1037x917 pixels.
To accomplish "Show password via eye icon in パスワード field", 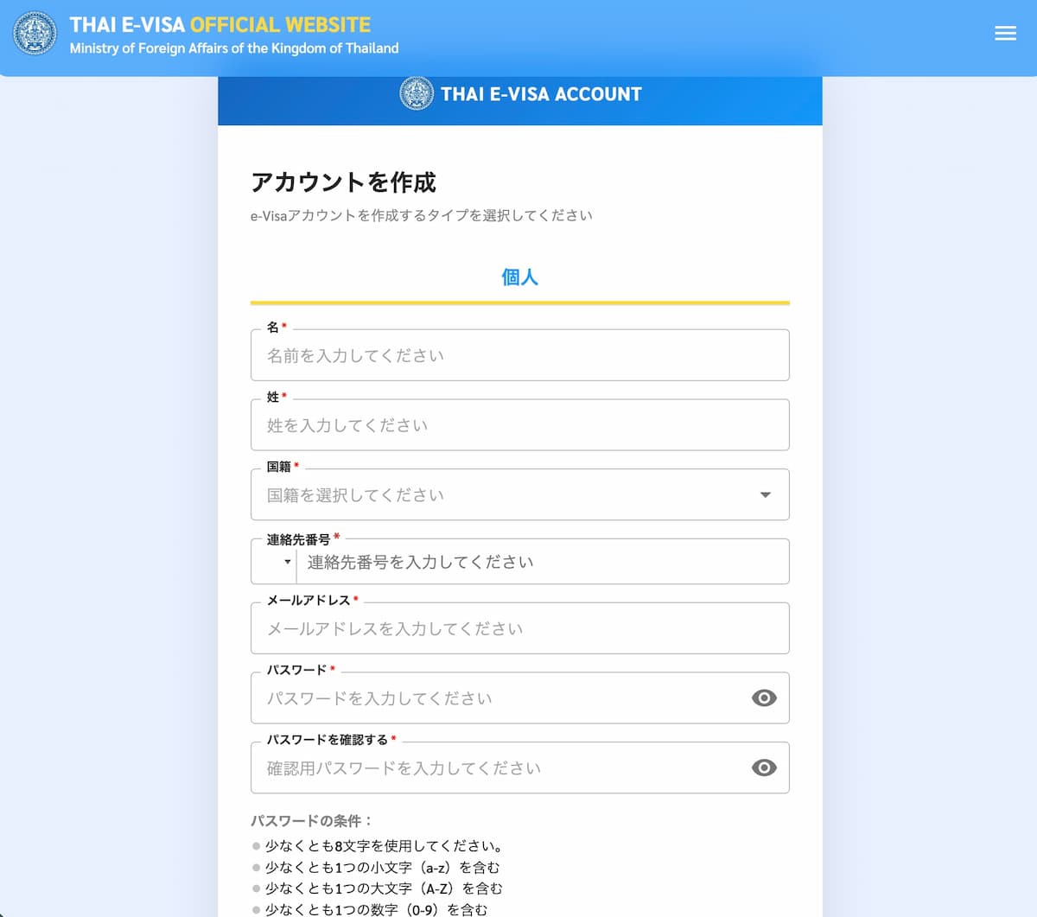I will tap(764, 697).
